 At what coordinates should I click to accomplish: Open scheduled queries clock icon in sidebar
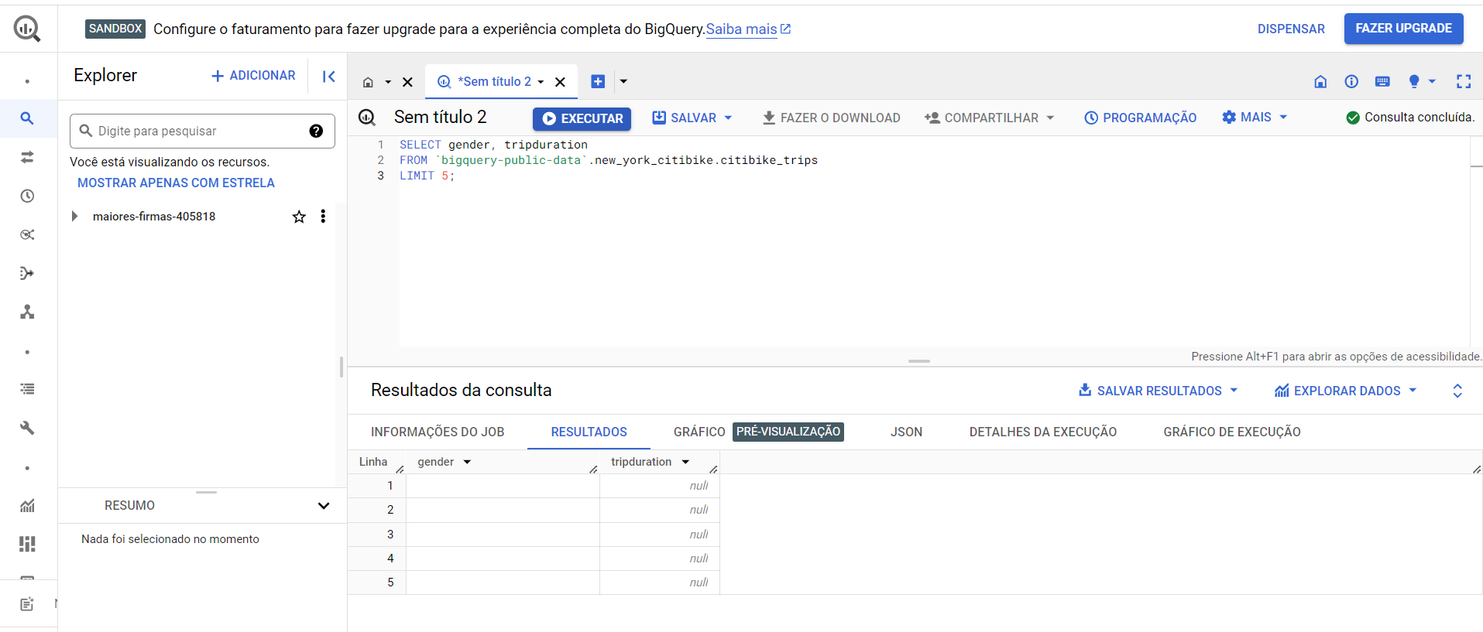click(27, 196)
